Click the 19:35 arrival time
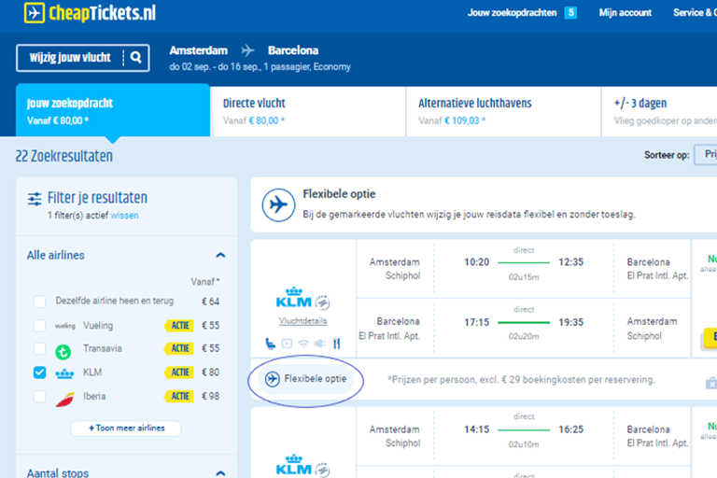717x478 pixels. [570, 322]
